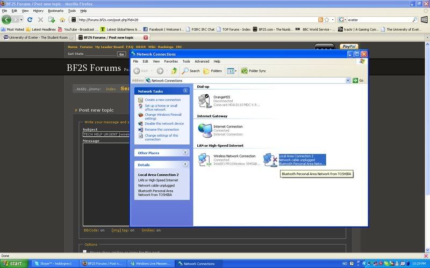Click the Firefox search box containing exeter
430x268 pixels.
(x=379, y=20)
